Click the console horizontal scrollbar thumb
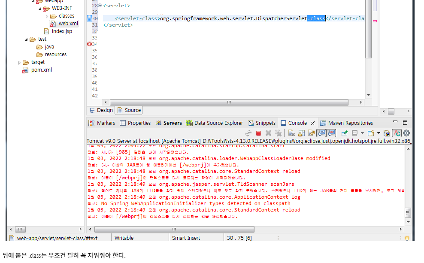The width and height of the screenshot is (424, 263). click(x=174, y=229)
